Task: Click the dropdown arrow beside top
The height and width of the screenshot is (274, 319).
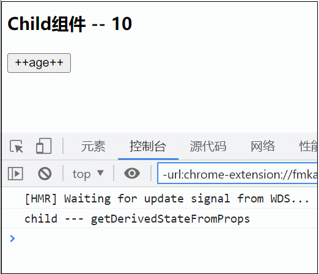Action: point(100,173)
